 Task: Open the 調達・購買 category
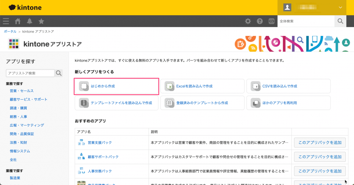coord(18,108)
